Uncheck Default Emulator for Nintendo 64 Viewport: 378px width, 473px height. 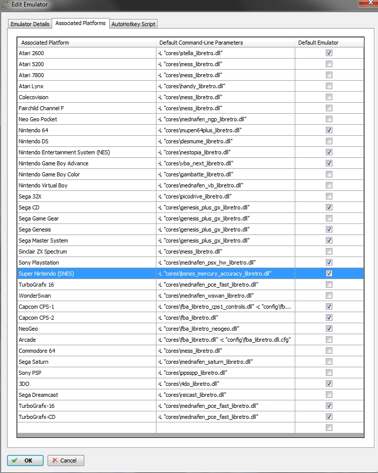(x=329, y=130)
